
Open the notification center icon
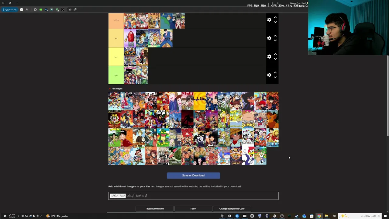[x=5, y=216]
